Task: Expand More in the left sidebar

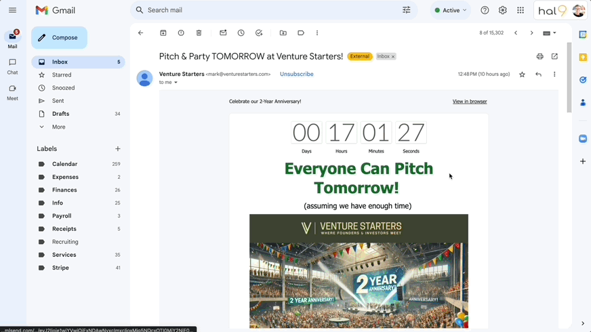Action: click(58, 127)
